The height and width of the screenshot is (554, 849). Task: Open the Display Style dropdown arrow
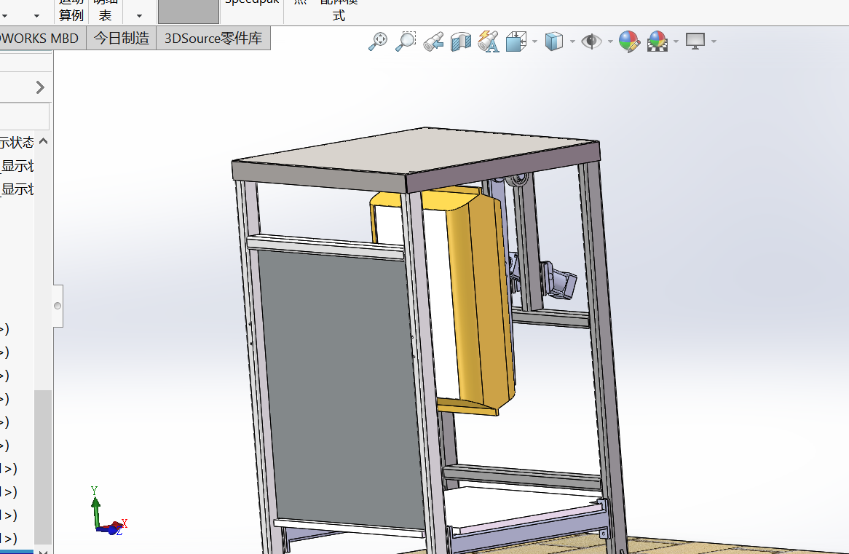click(572, 41)
